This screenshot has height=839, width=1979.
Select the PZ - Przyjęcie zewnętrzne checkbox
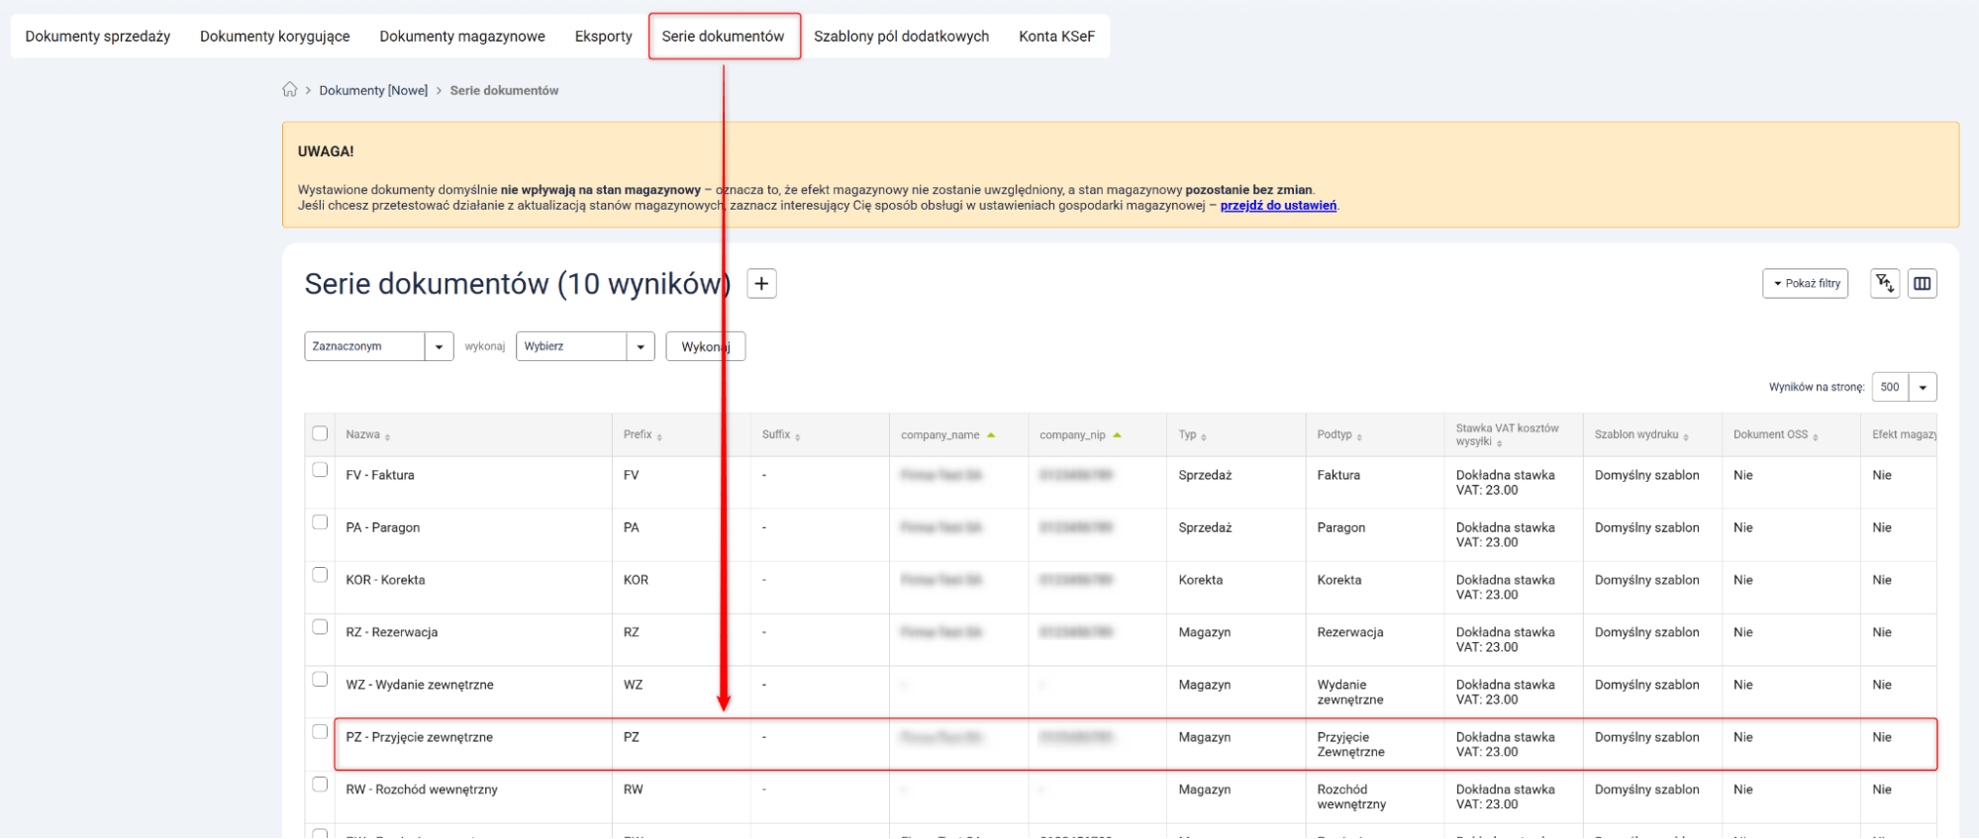(320, 732)
